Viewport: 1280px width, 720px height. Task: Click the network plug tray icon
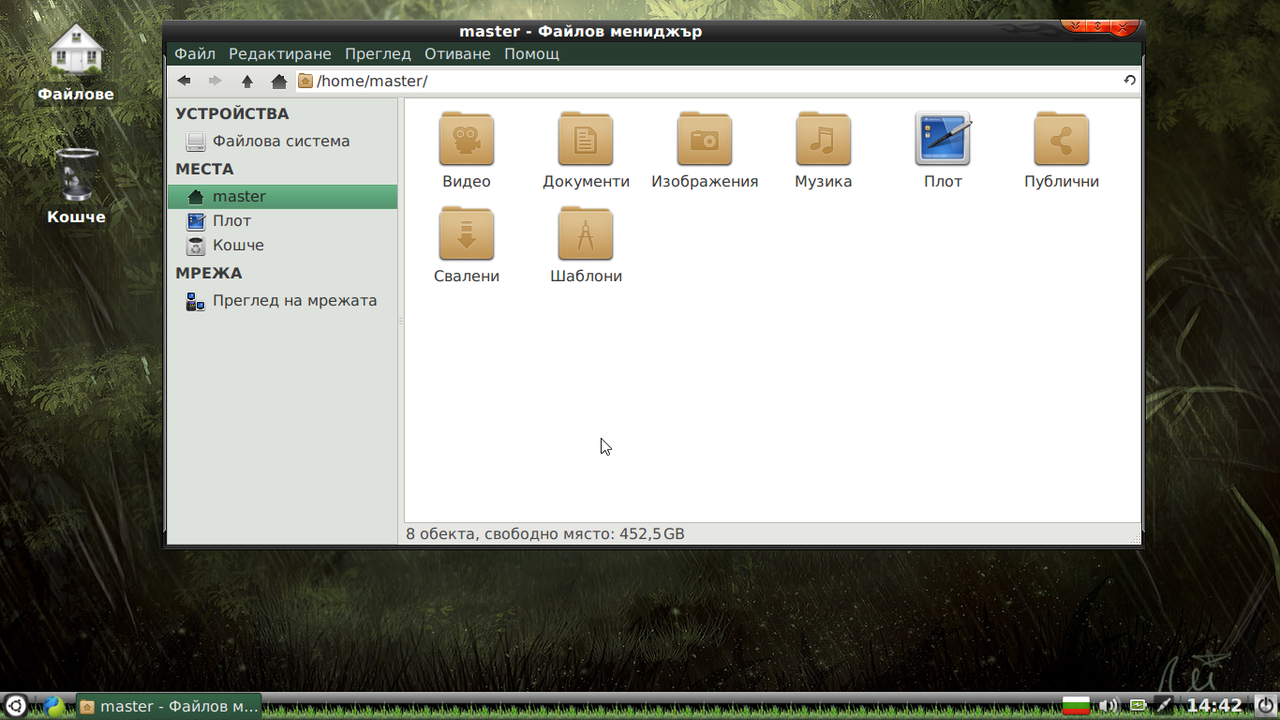click(1163, 705)
